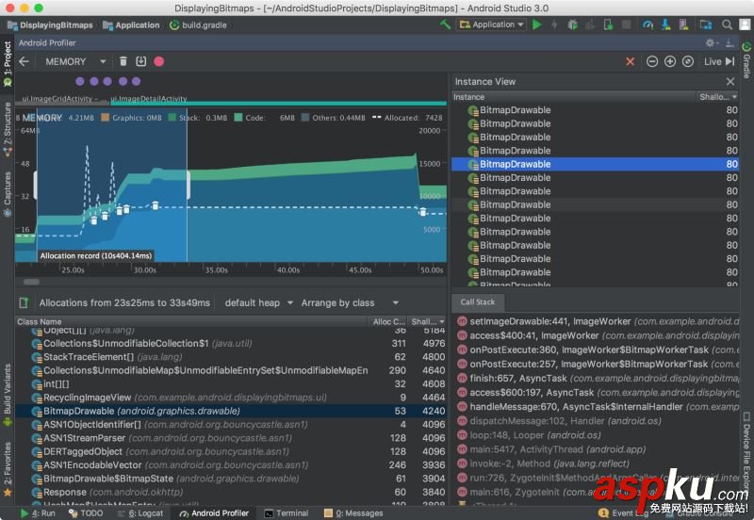Sort by Shallow size column in class list
Screen dimensions: 754x520
pyautogui.click(x=427, y=321)
